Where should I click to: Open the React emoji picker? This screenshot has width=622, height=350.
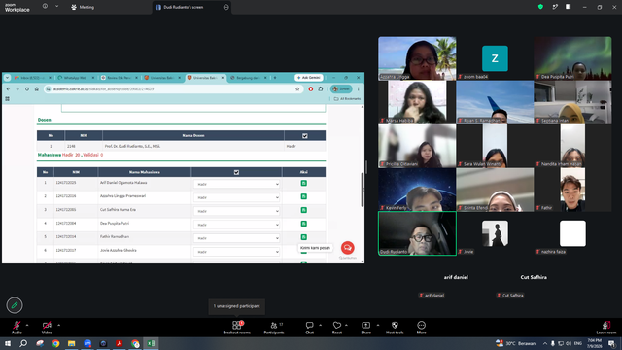[337, 327]
